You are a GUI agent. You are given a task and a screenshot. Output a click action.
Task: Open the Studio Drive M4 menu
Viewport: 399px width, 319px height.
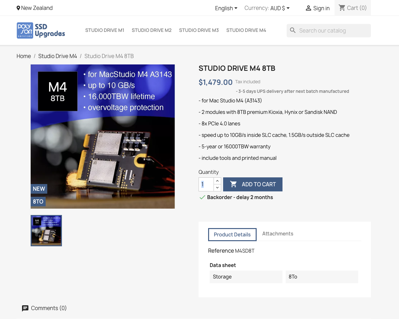(246, 30)
